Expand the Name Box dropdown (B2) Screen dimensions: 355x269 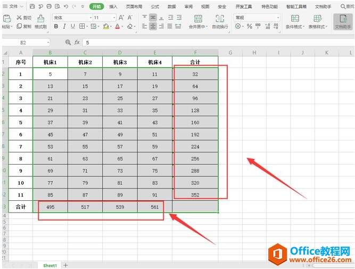click(48, 43)
